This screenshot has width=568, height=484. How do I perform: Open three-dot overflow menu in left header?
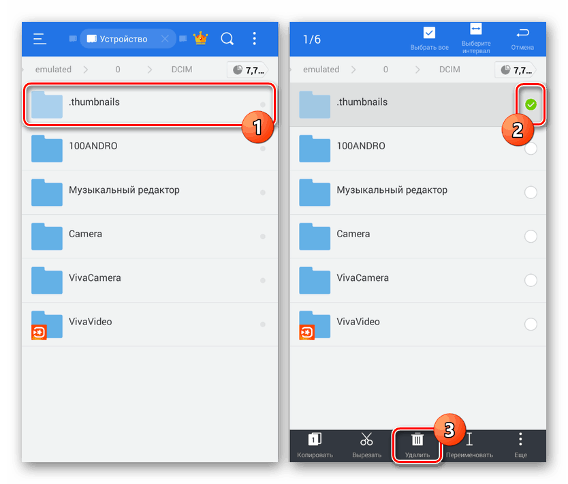pyautogui.click(x=255, y=38)
